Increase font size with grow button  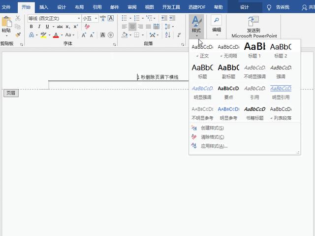click(84, 35)
